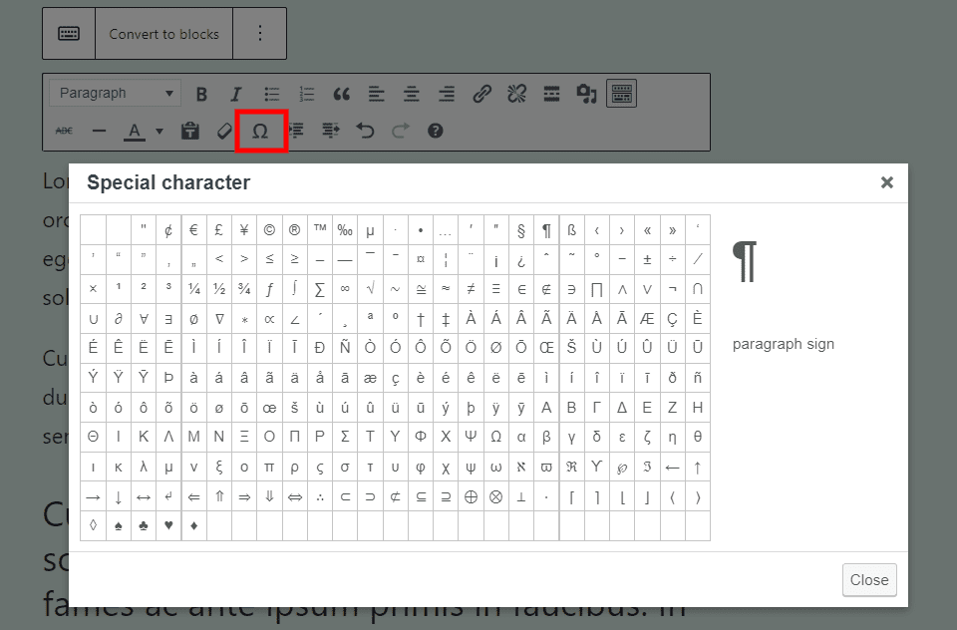Insert a blockquote
957x630 pixels.
pyautogui.click(x=341, y=94)
